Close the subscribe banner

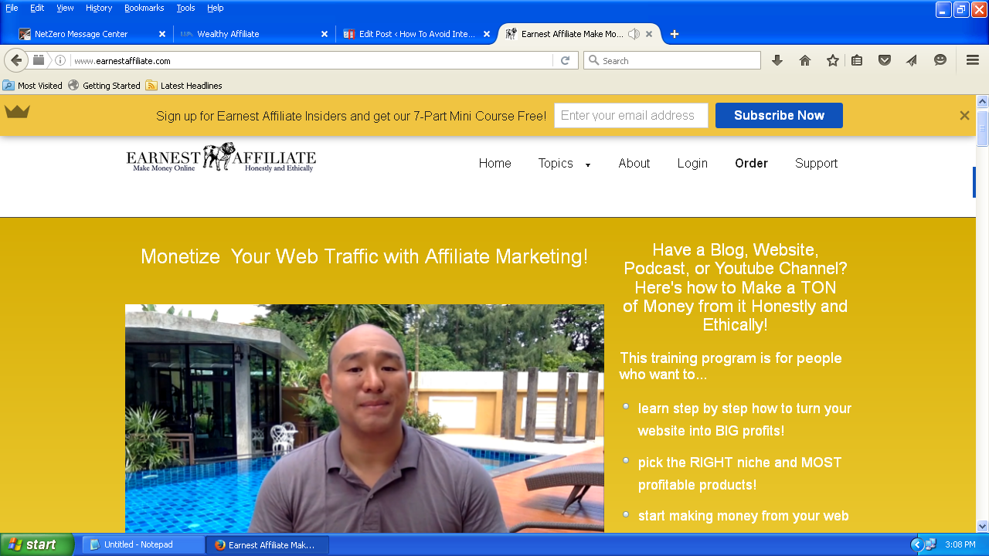[964, 115]
